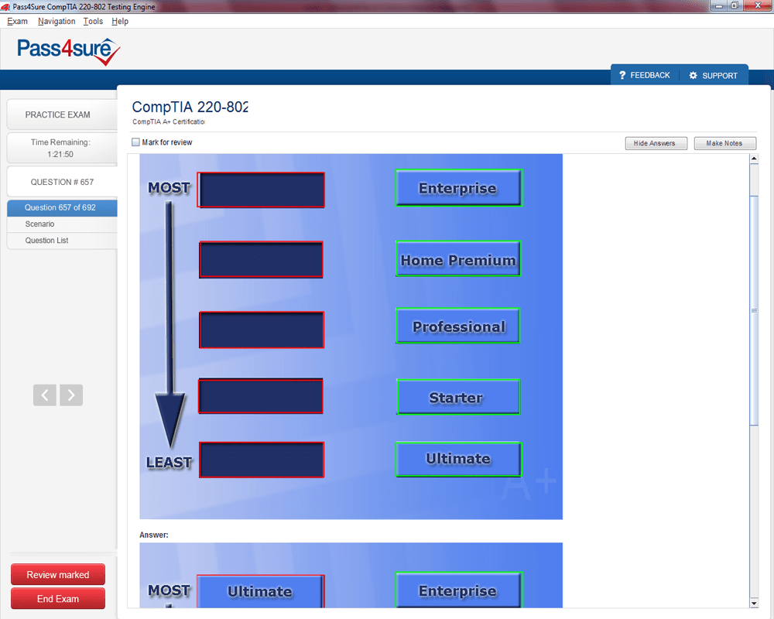The image size is (774, 619).
Task: Click the scrollbar up arrow
Action: (754, 159)
